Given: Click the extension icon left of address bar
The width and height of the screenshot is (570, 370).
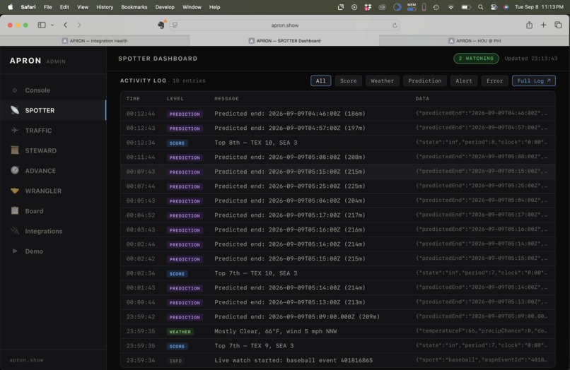Looking at the screenshot, I should [x=161, y=25].
